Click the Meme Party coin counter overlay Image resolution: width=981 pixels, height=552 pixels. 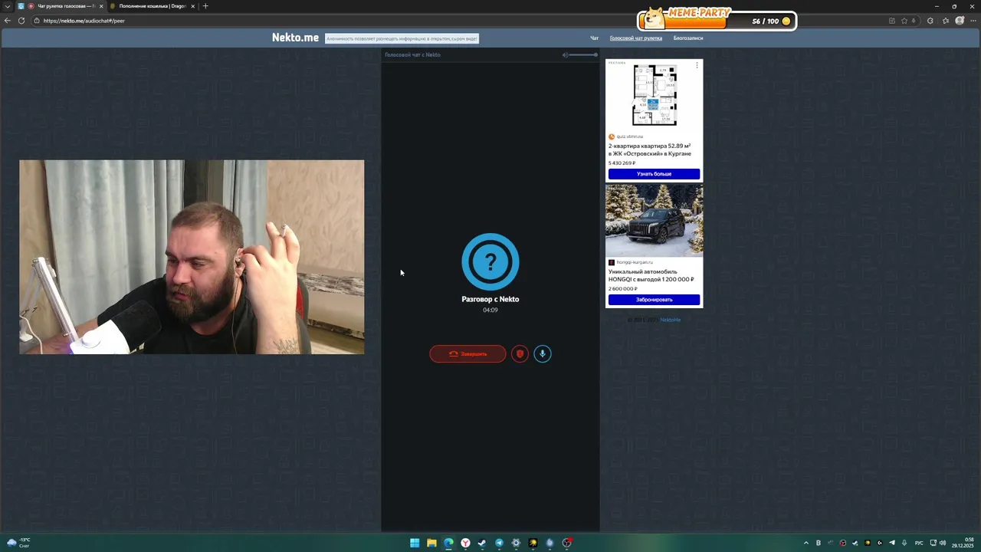(x=717, y=20)
